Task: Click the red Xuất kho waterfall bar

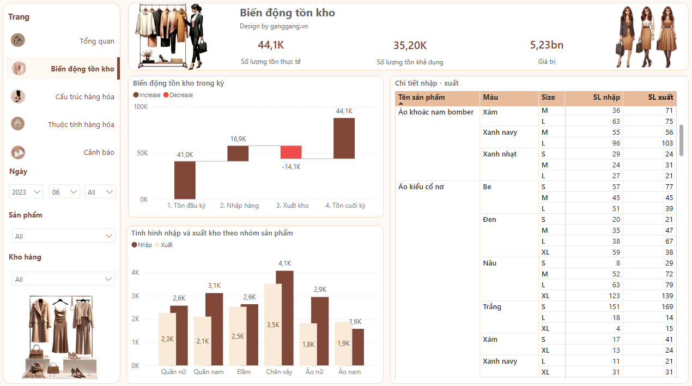Action: click(x=291, y=152)
